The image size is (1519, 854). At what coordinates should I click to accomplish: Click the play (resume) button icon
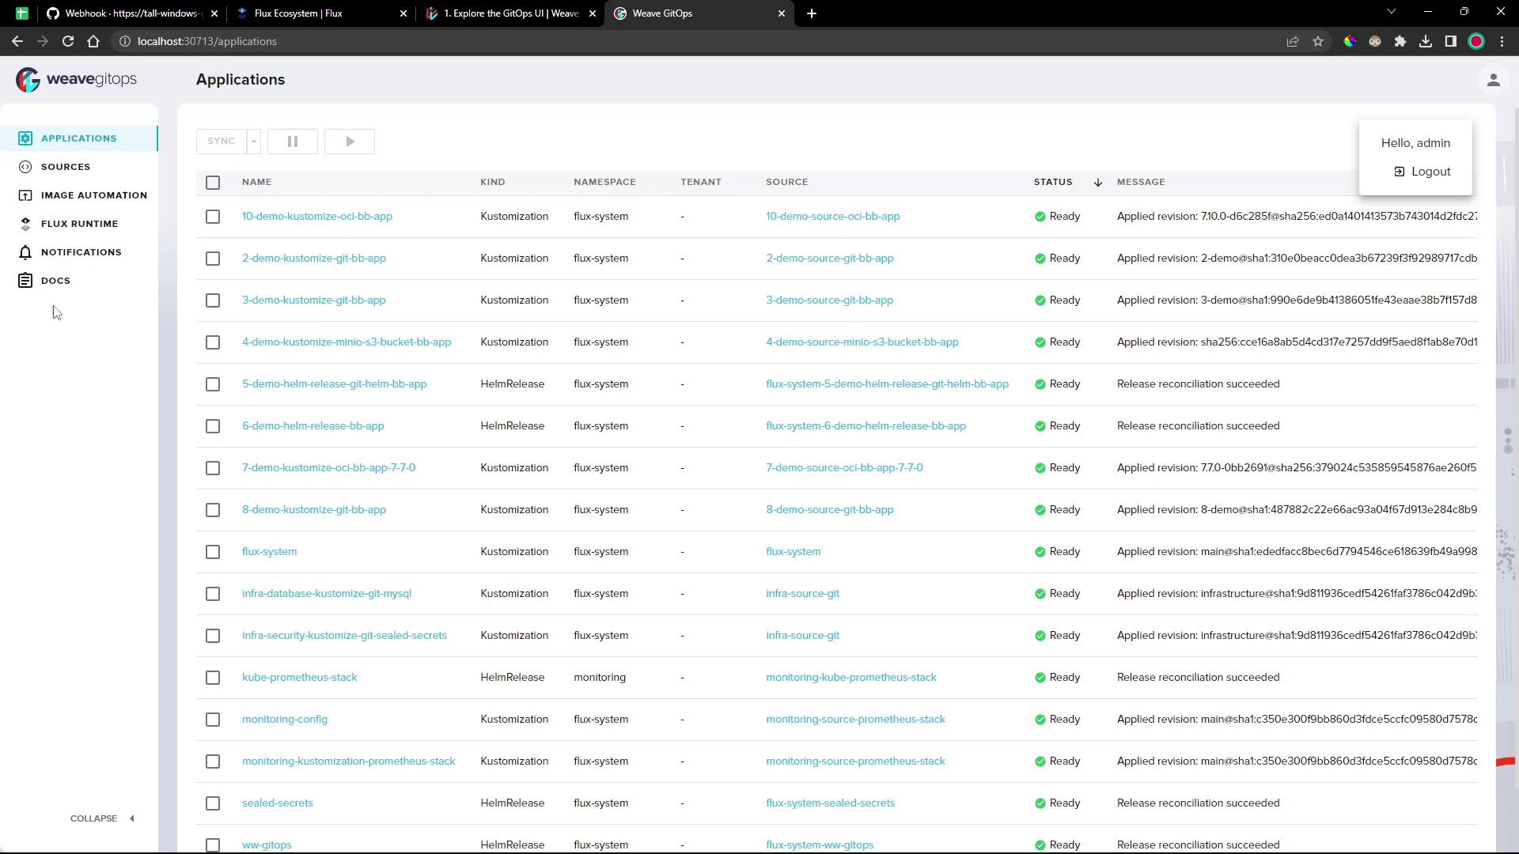350,142
